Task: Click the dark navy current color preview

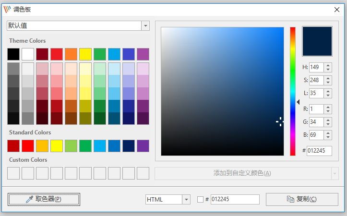Action: click(x=317, y=41)
